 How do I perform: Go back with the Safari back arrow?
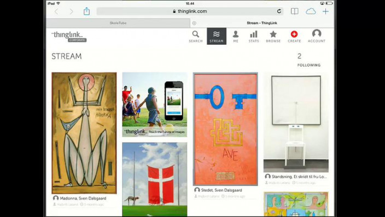(56, 11)
